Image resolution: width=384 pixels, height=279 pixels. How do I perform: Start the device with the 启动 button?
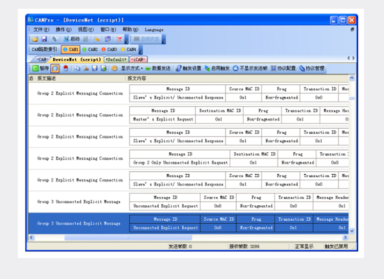(x=72, y=39)
